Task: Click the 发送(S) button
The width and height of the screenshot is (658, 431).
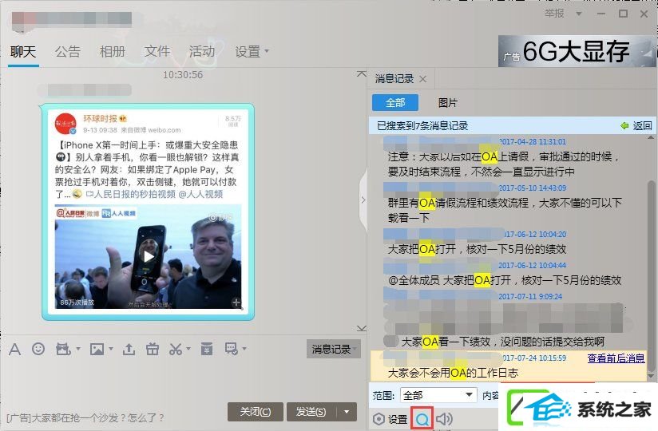Action: (x=311, y=412)
